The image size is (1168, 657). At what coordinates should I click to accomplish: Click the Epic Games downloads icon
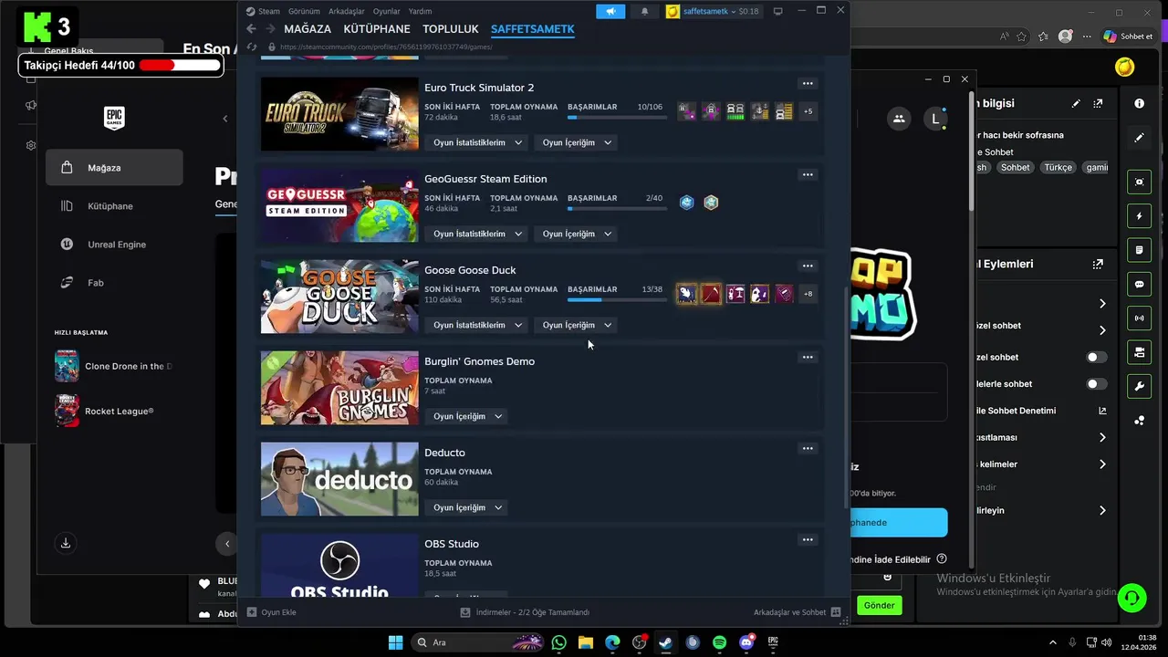(x=66, y=543)
